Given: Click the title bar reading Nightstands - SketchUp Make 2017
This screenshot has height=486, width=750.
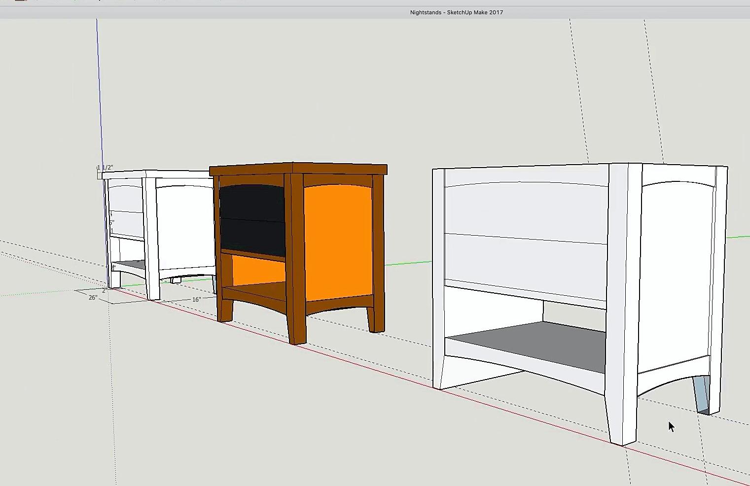Looking at the screenshot, I should point(456,12).
